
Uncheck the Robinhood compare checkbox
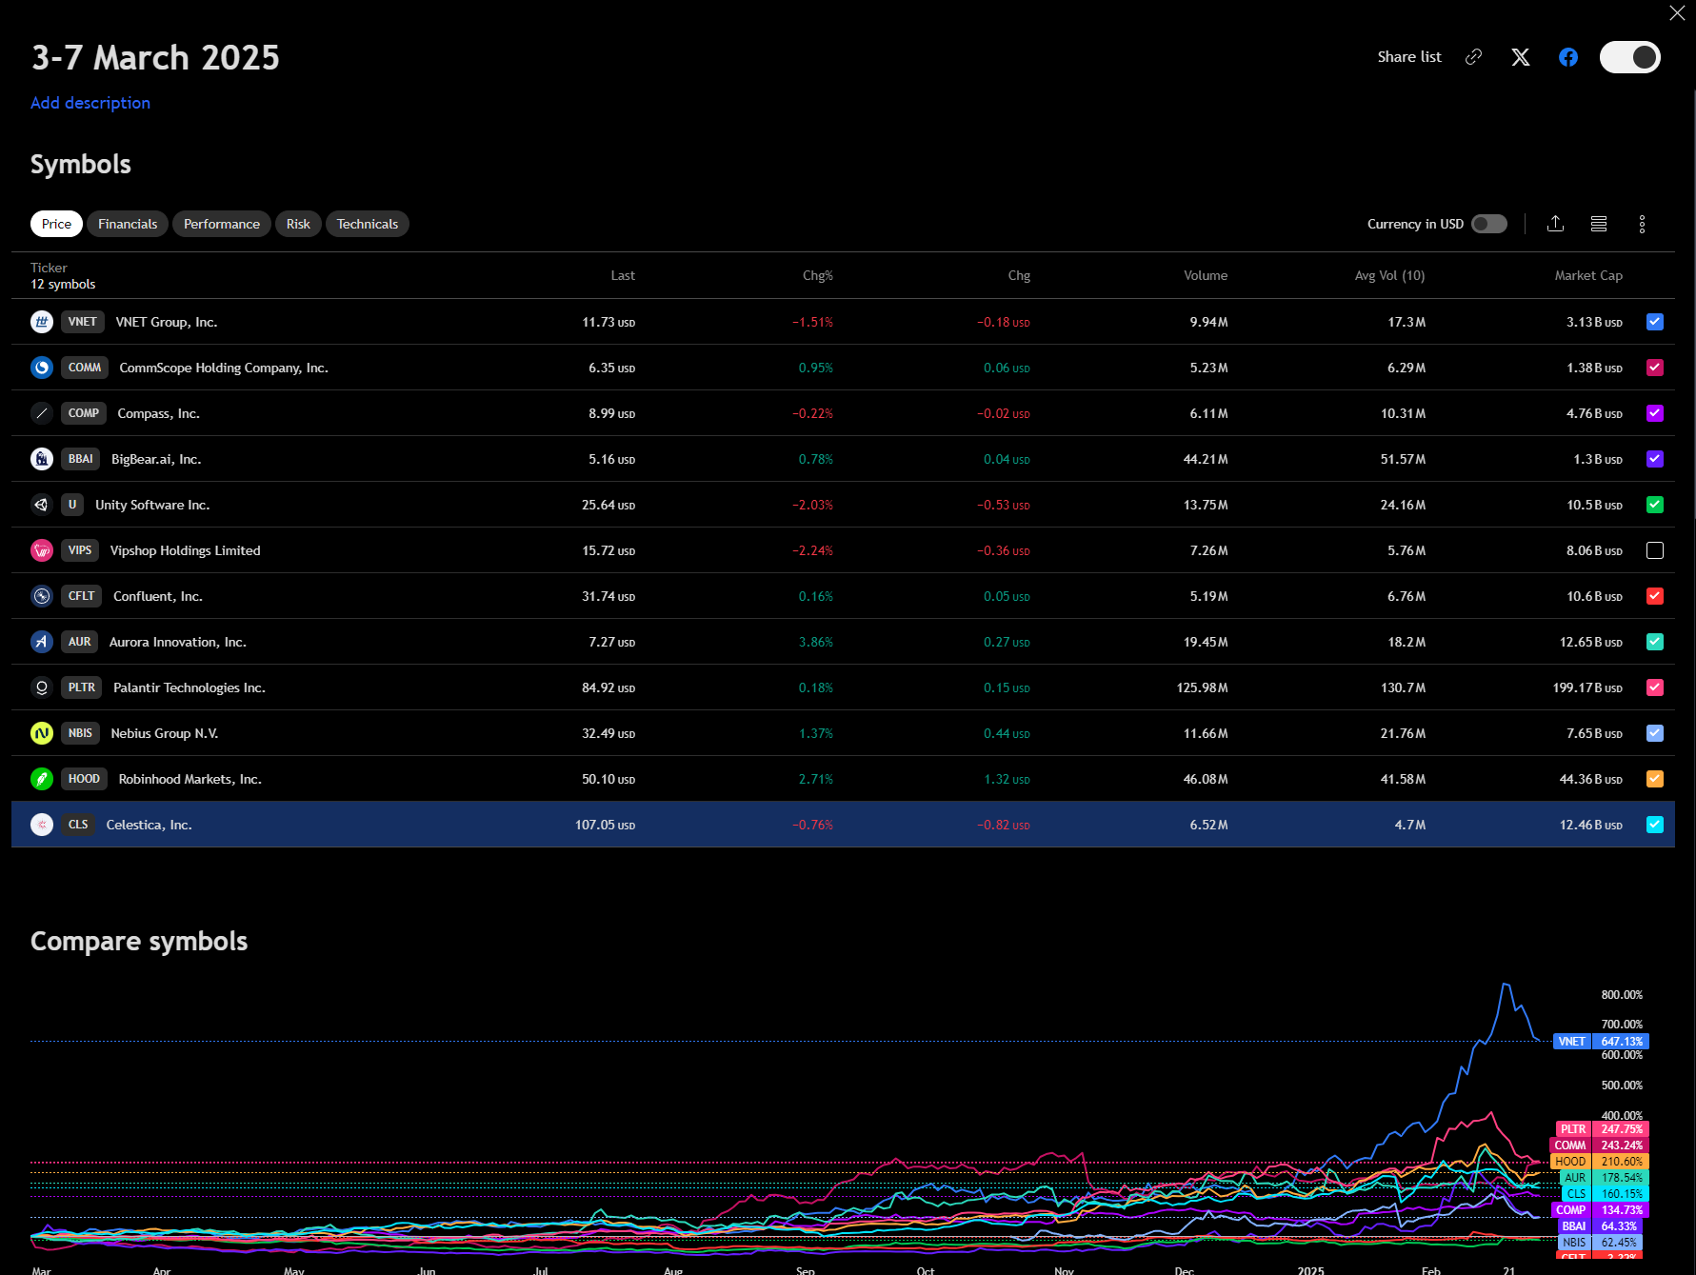[1655, 779]
